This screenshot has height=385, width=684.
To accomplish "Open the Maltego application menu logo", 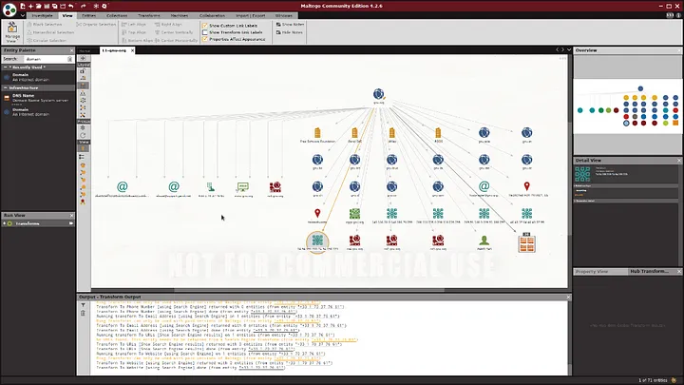I will (9, 10).
